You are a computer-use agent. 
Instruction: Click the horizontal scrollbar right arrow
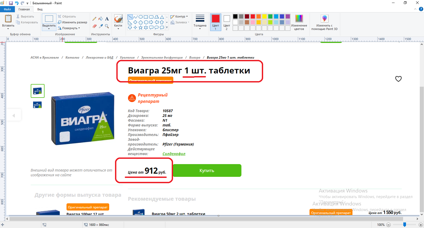417,219
